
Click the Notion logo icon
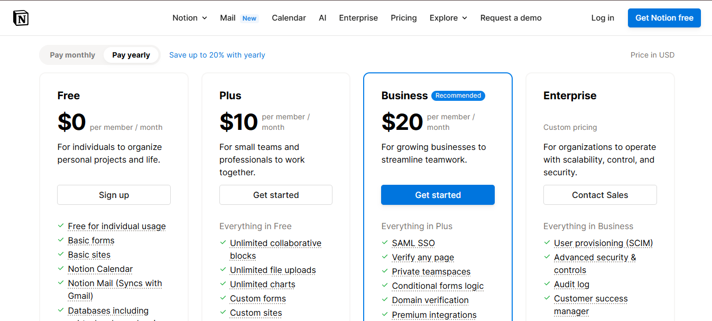pyautogui.click(x=21, y=18)
